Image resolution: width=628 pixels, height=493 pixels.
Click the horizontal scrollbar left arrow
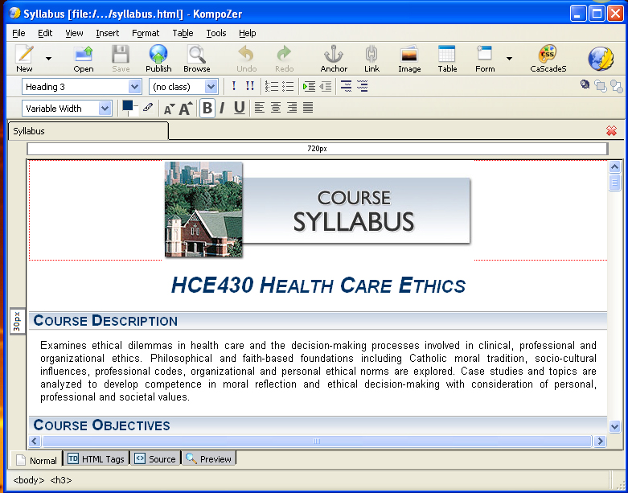(35, 441)
